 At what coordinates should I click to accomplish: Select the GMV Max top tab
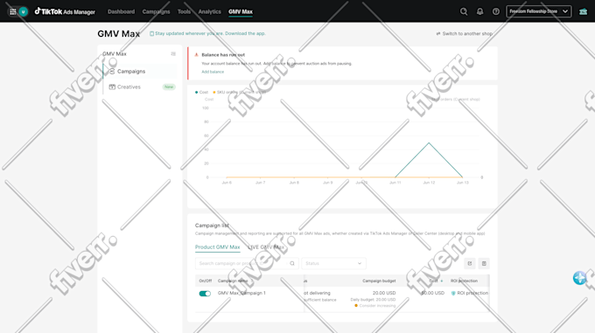coord(241,11)
